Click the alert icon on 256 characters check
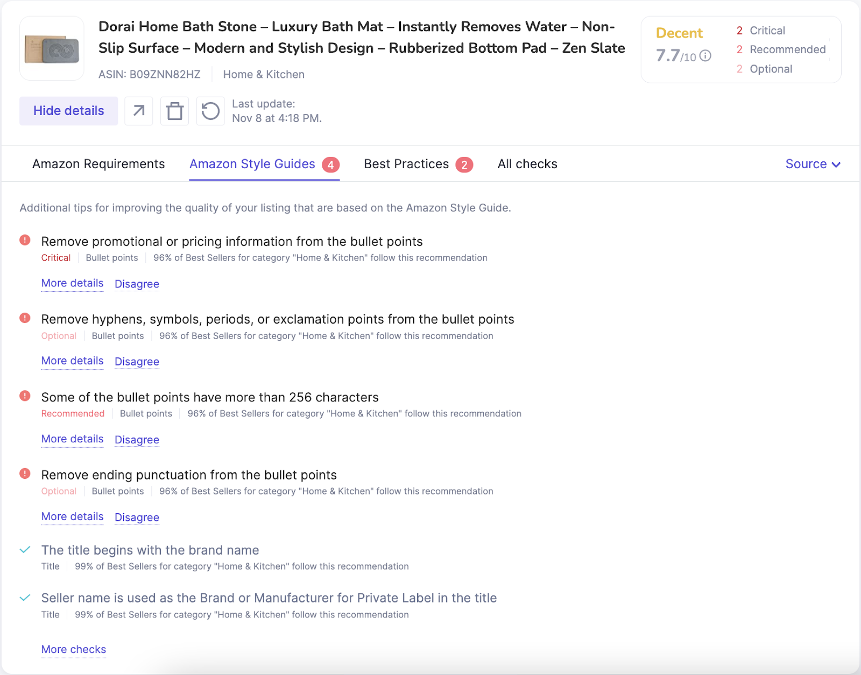 (25, 396)
